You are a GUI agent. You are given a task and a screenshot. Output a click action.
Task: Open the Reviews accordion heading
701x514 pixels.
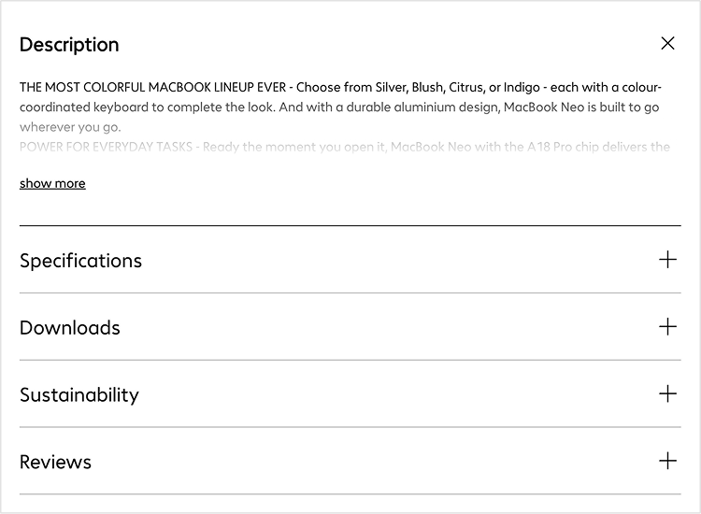(x=56, y=463)
